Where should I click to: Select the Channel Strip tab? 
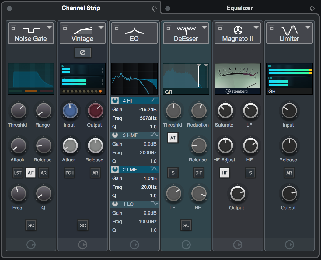click(x=81, y=8)
